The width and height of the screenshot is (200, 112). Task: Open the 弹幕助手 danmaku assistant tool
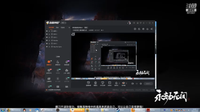49,63
